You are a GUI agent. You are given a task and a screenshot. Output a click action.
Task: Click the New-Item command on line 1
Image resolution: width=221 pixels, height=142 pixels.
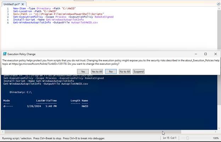tap(19, 8)
